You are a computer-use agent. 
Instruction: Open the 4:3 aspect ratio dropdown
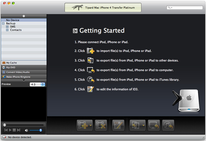pos(37,84)
